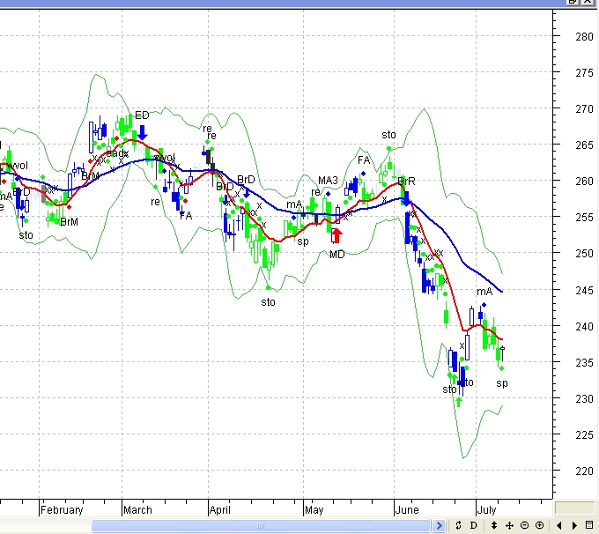This screenshot has height=534, width=599.
Task: Zoom in using the plus magnifier icon
Action: (x=539, y=526)
